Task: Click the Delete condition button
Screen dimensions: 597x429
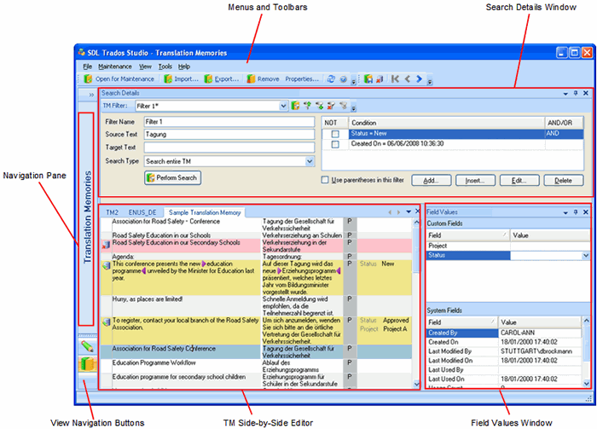Action: [x=564, y=181]
